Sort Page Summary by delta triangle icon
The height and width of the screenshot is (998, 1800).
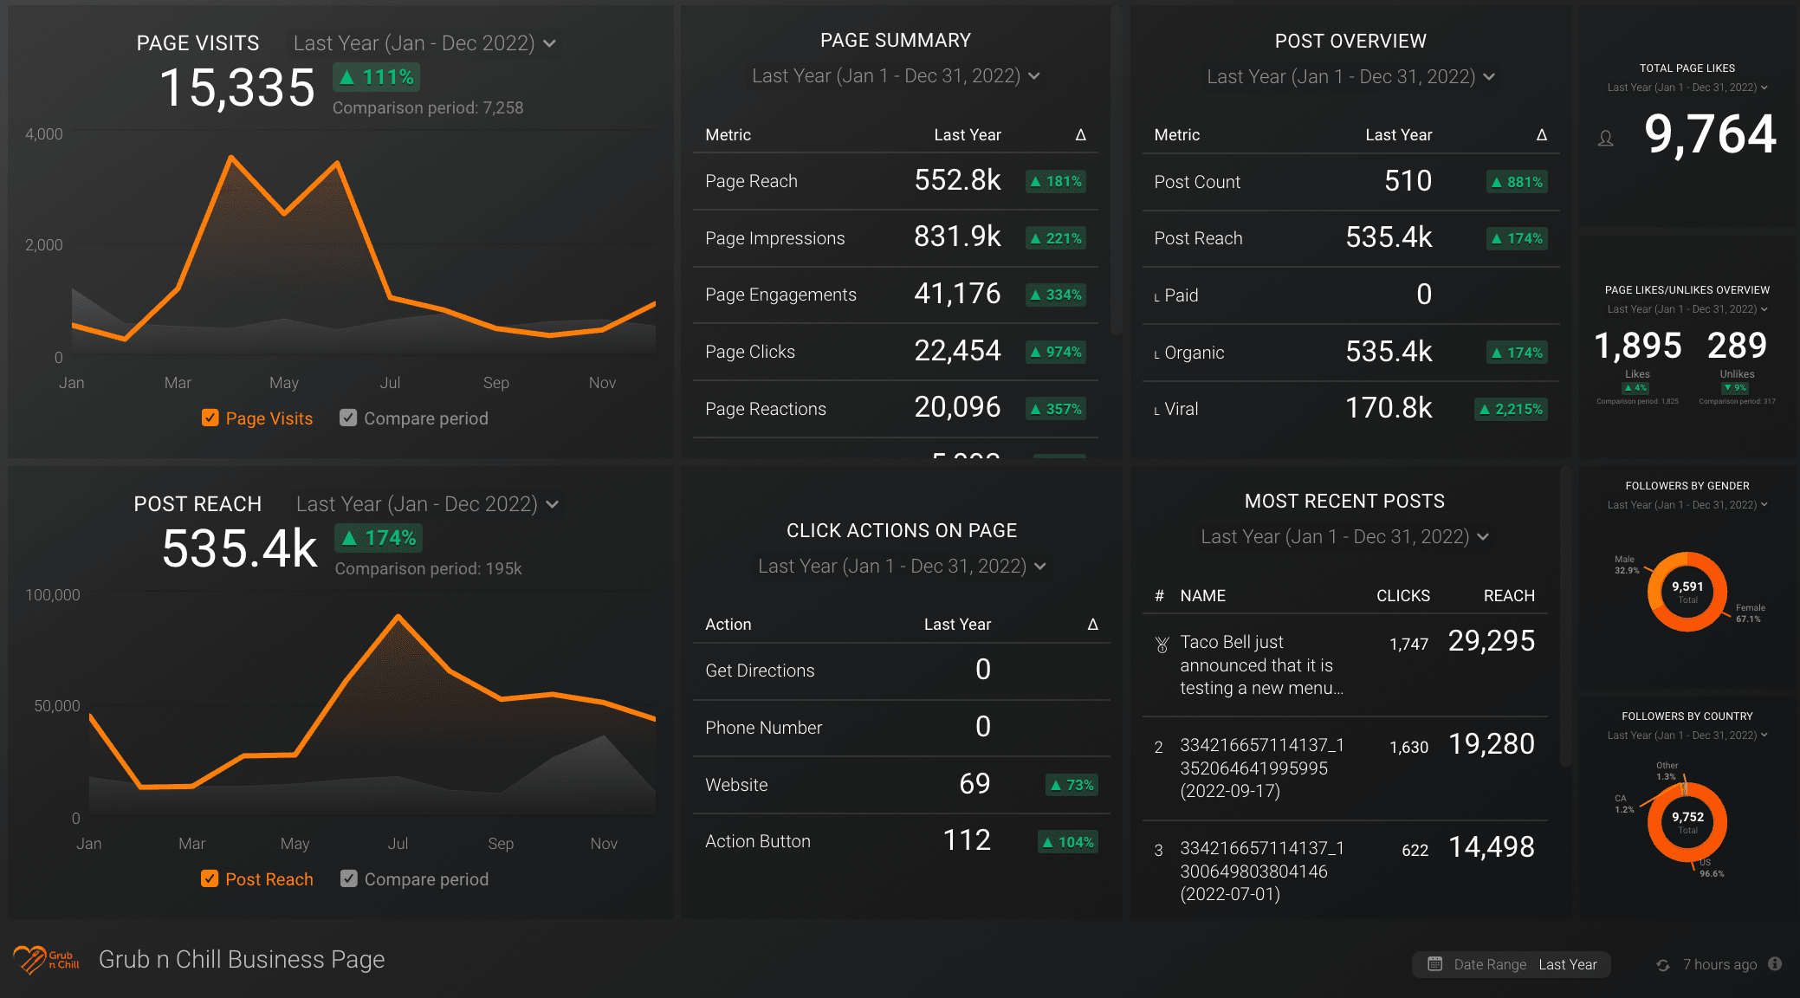[x=1080, y=135]
